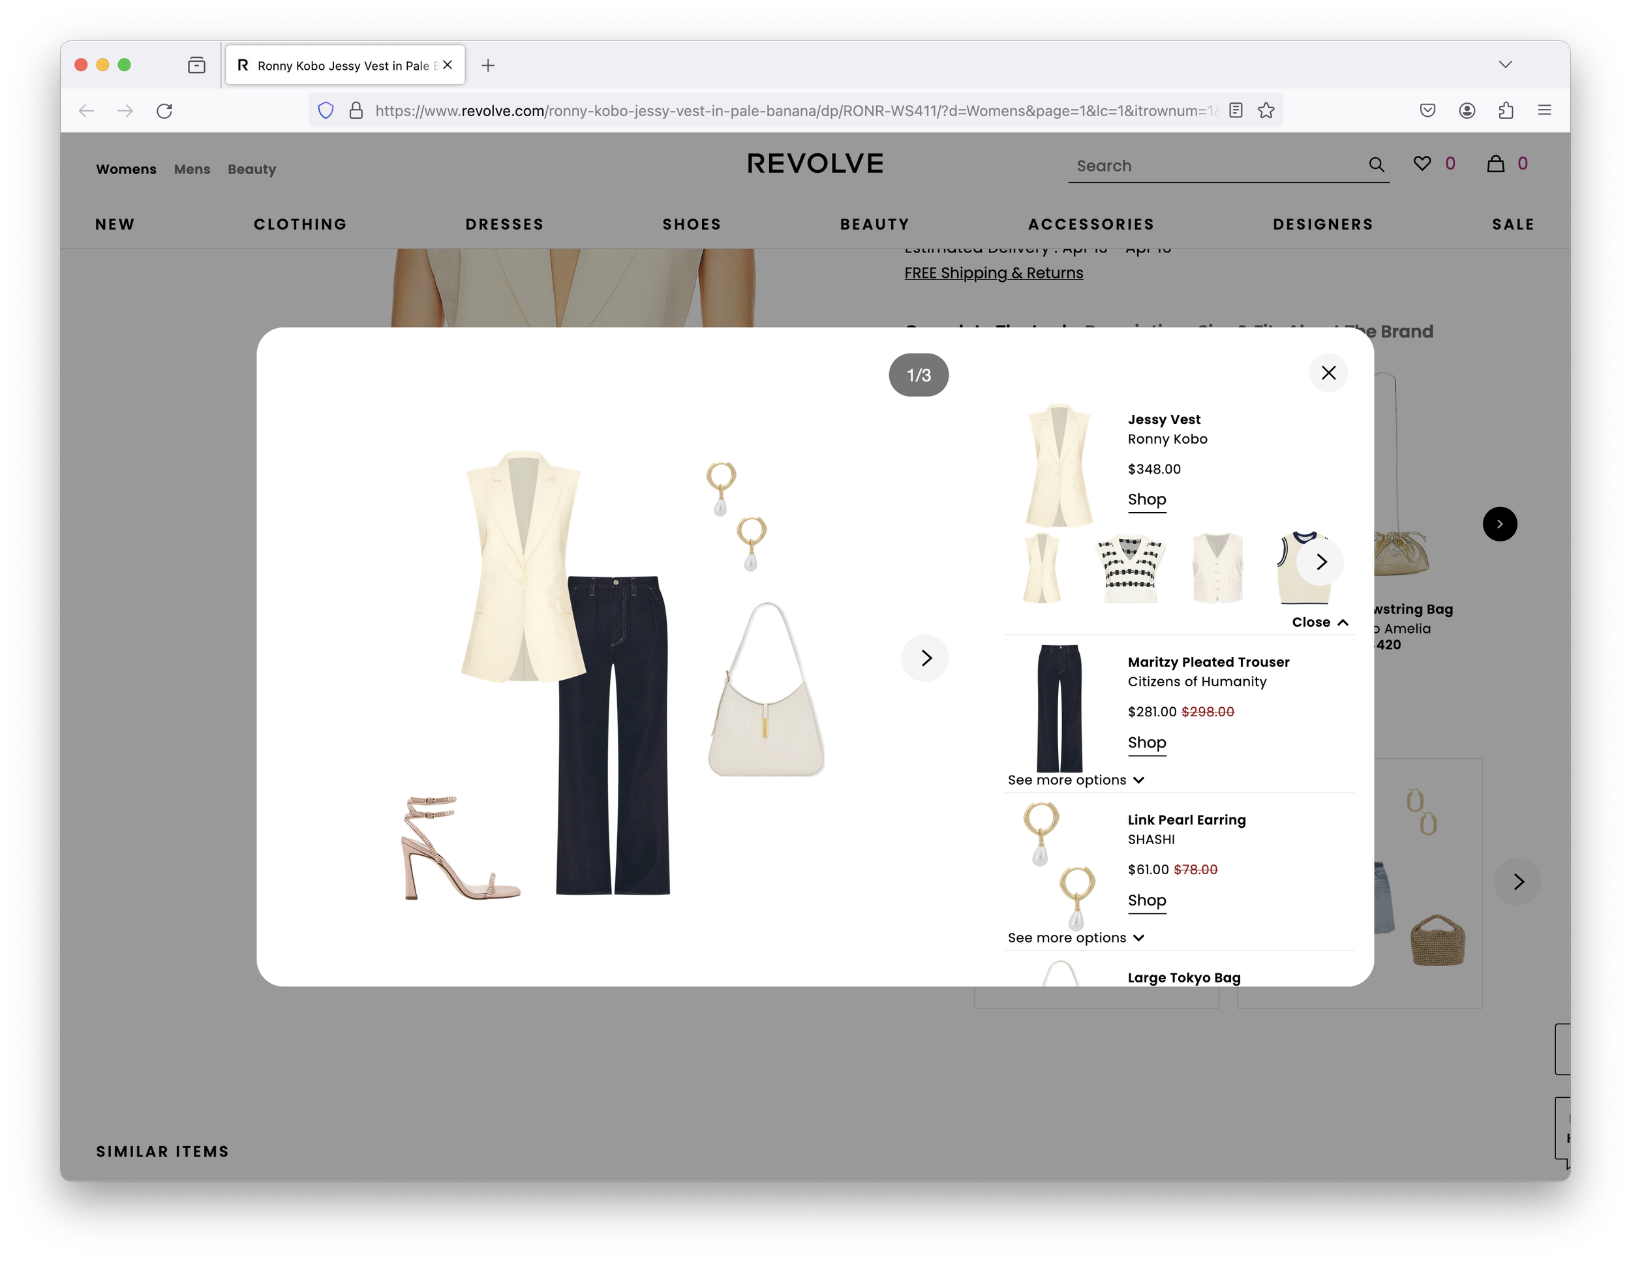Show more vest alternatives with the thumbnail carousel arrow

1320,562
